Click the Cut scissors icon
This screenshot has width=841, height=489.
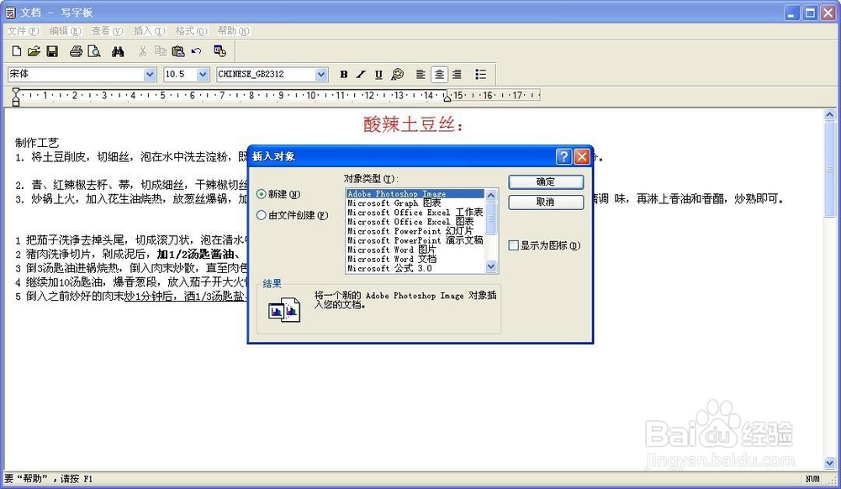coord(143,51)
